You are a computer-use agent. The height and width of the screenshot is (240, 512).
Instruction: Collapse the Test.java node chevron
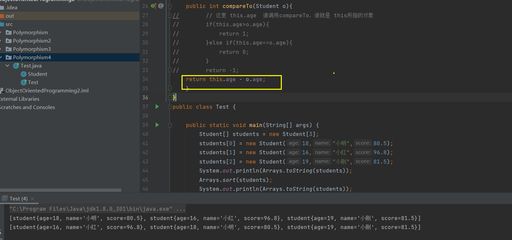[7, 66]
